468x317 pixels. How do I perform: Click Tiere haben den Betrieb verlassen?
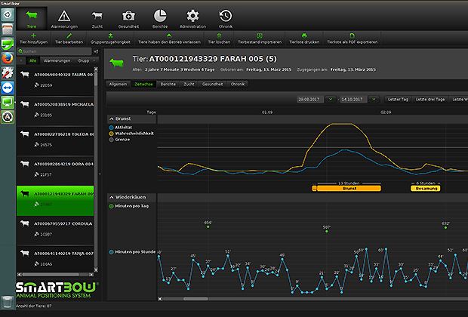tap(169, 38)
